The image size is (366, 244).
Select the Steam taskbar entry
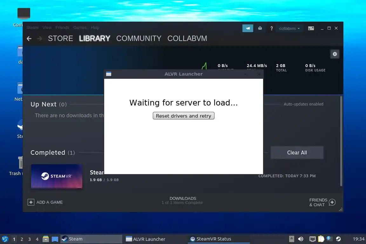click(x=91, y=239)
